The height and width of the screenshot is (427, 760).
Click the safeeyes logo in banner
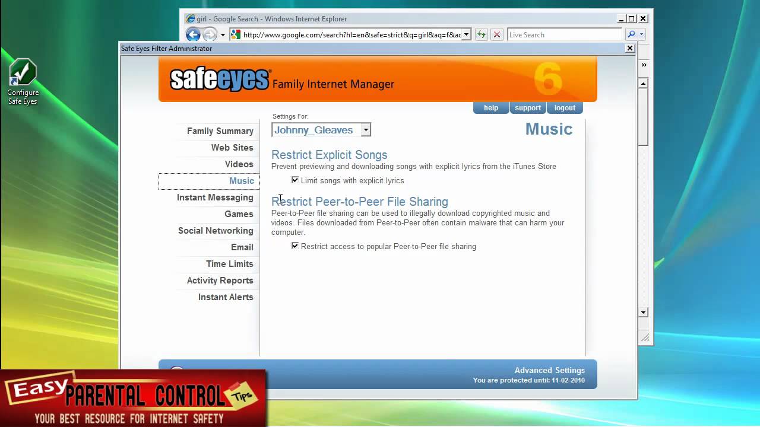[x=220, y=79]
